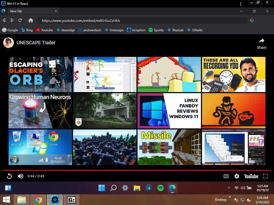Open search with the magnifier taskbar icon

click(x=113, y=188)
